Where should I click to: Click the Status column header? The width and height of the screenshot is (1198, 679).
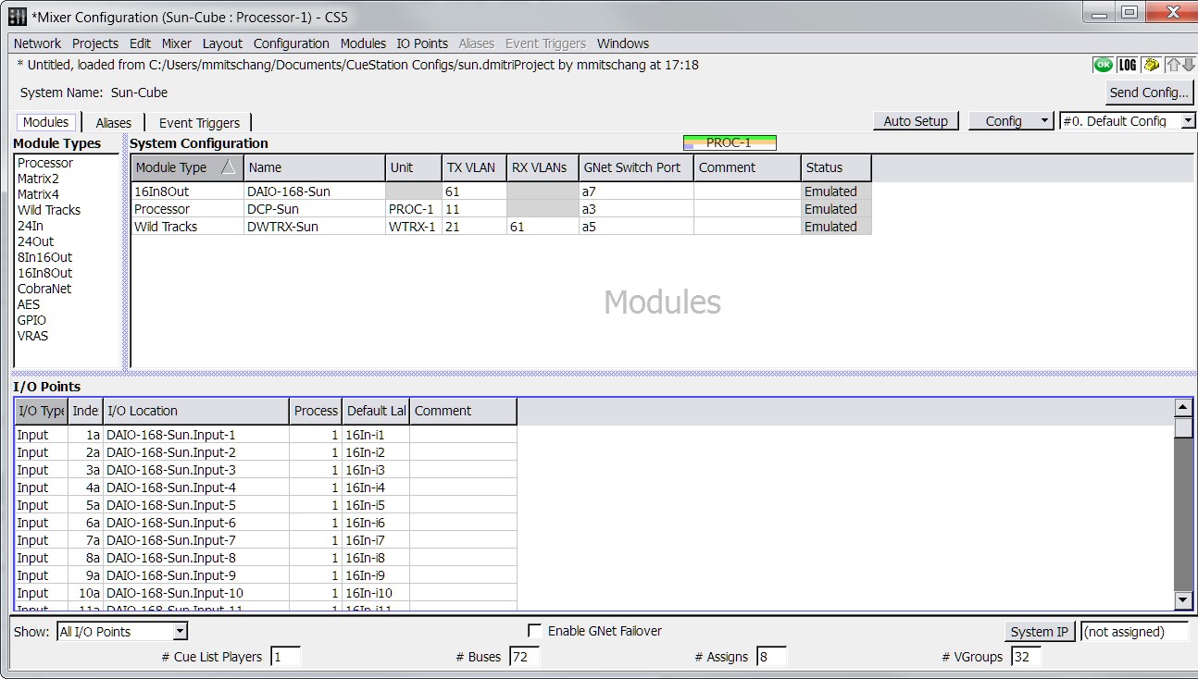click(836, 167)
